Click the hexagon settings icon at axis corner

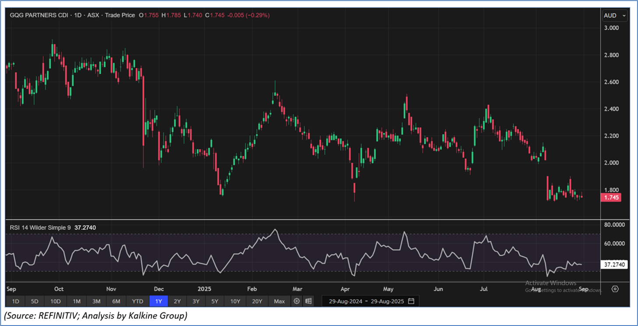click(615, 289)
